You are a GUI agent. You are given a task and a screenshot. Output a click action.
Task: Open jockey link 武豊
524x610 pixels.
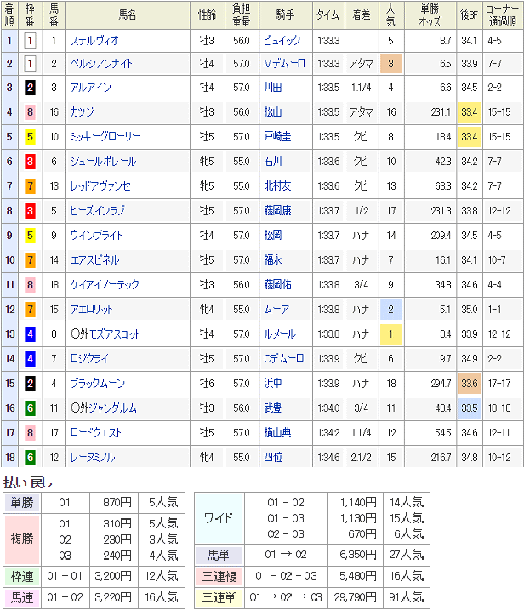click(x=273, y=408)
